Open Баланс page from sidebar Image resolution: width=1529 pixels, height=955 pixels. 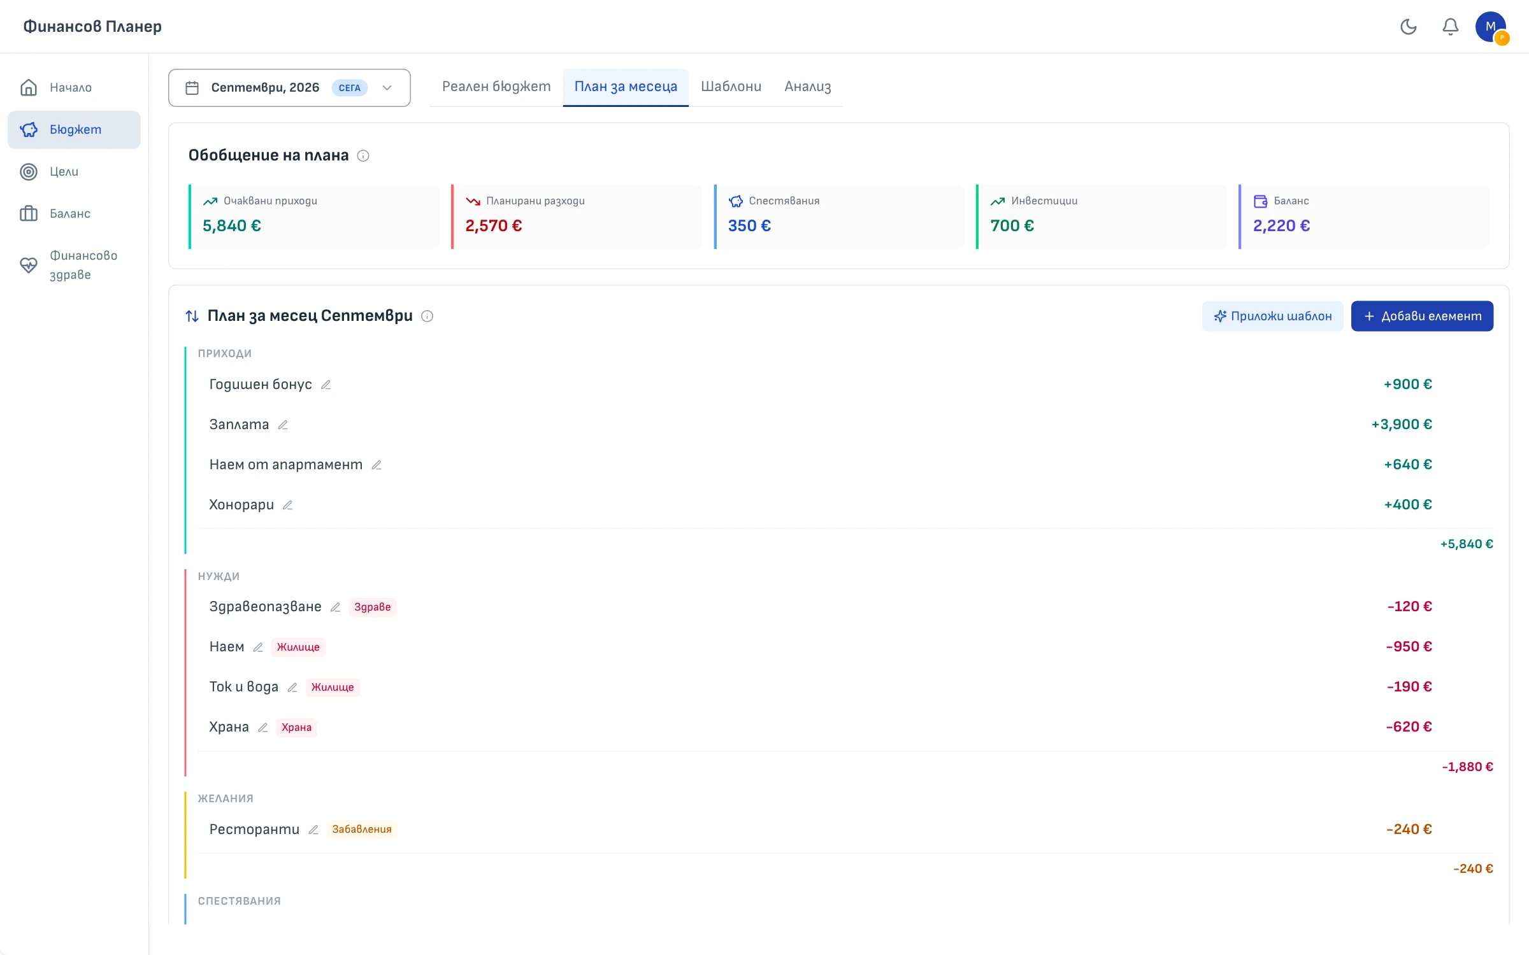[74, 213]
